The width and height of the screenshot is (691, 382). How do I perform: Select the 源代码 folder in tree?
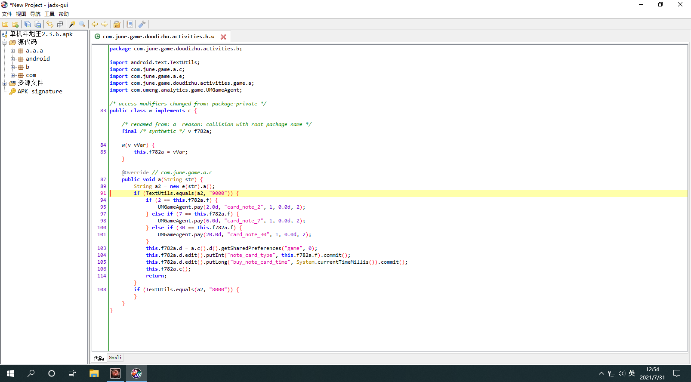click(x=27, y=42)
